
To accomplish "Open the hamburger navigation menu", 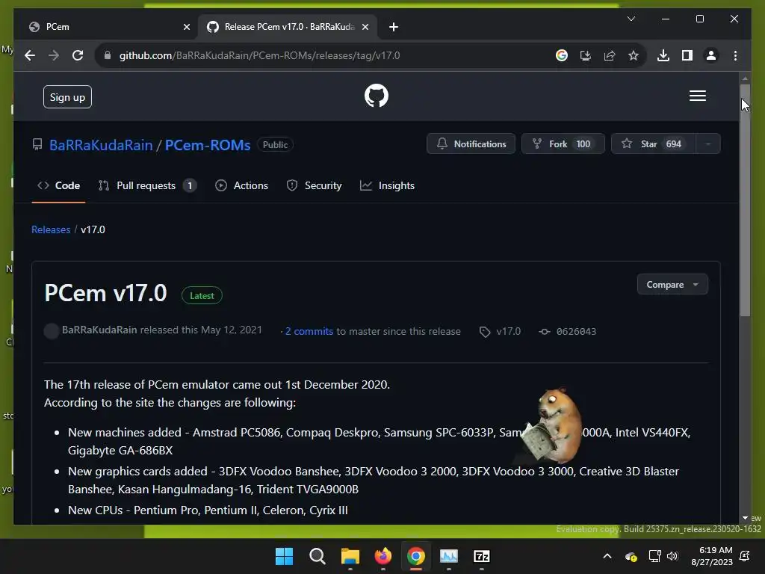I will coord(697,96).
